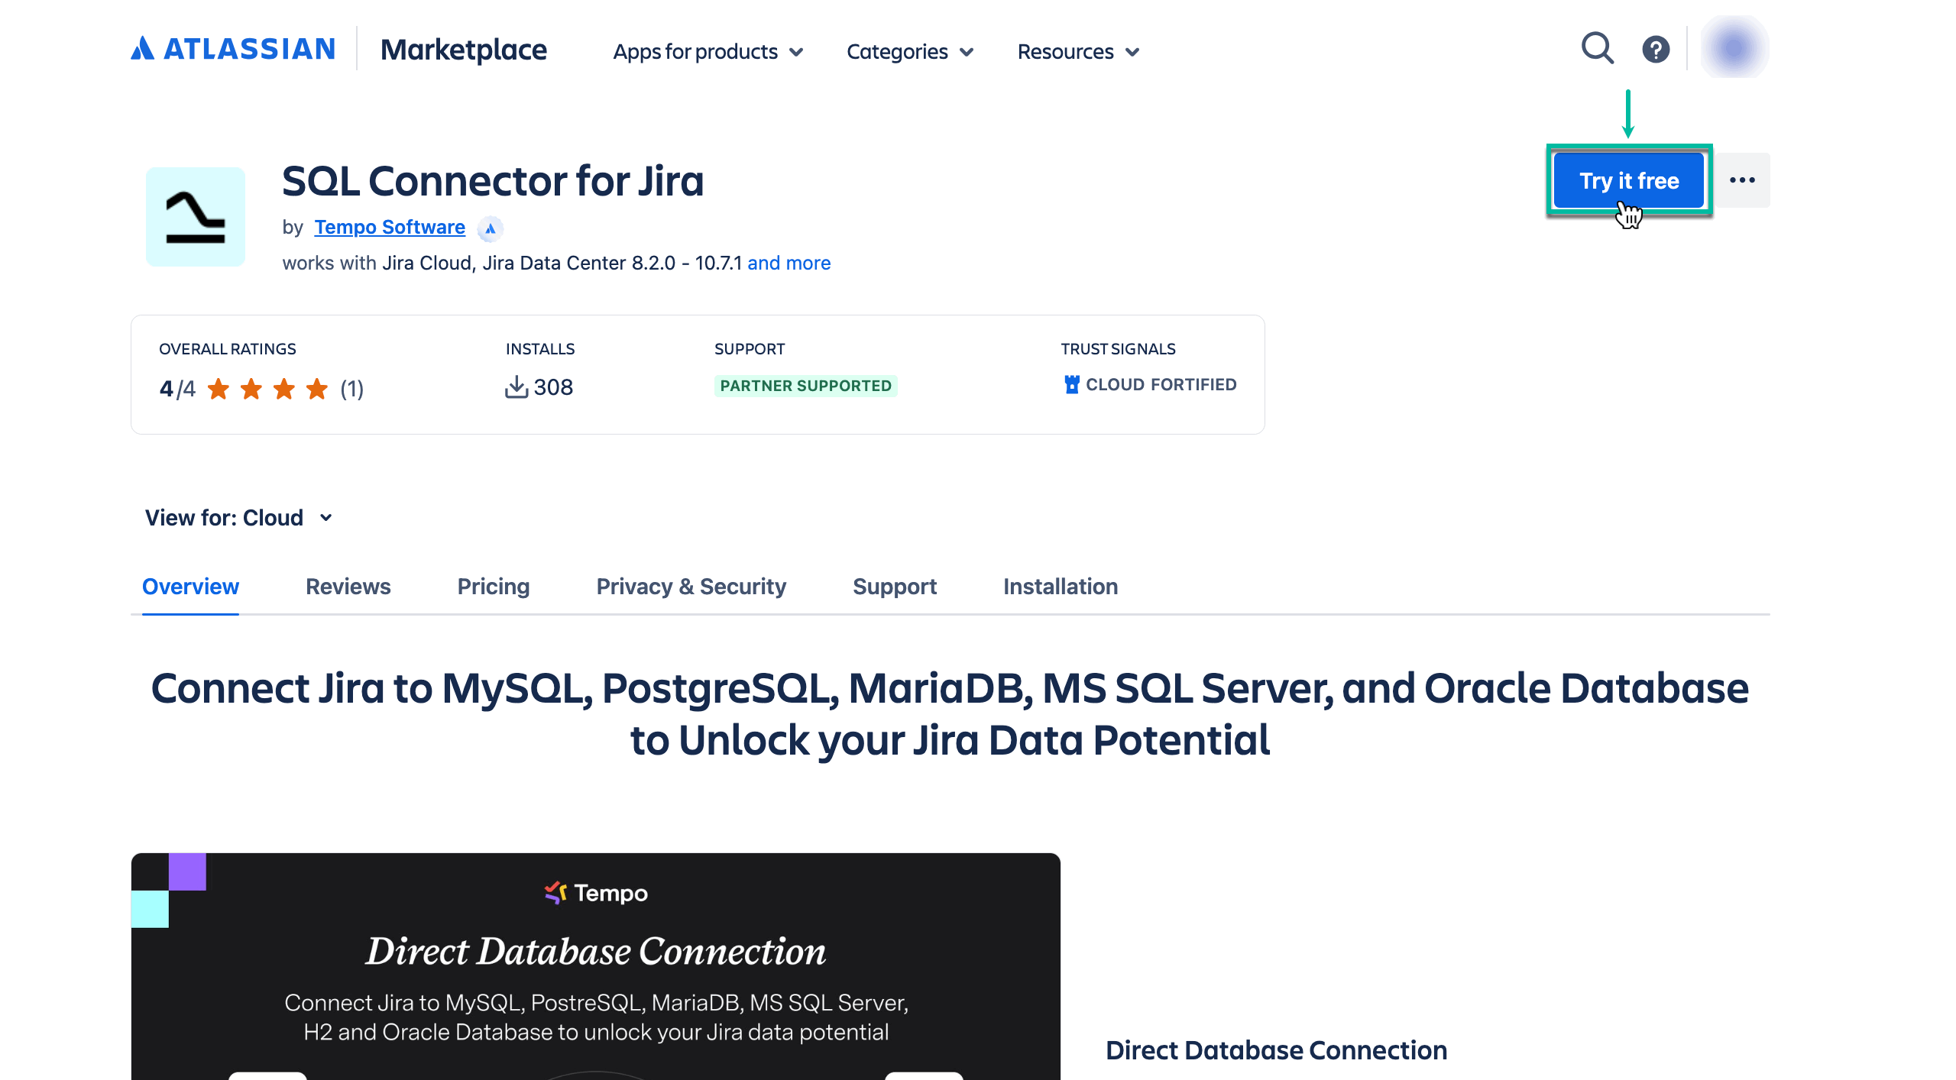Click the help question mark icon
Viewport: 1956px width, 1080px height.
[1655, 48]
